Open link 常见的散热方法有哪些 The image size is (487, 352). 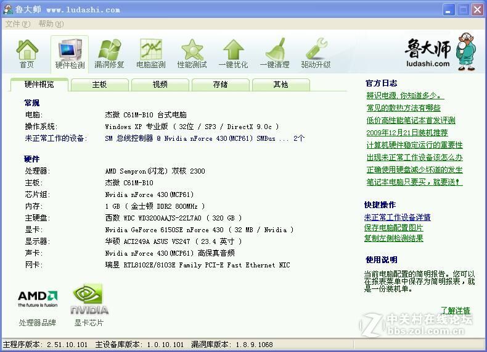point(403,108)
